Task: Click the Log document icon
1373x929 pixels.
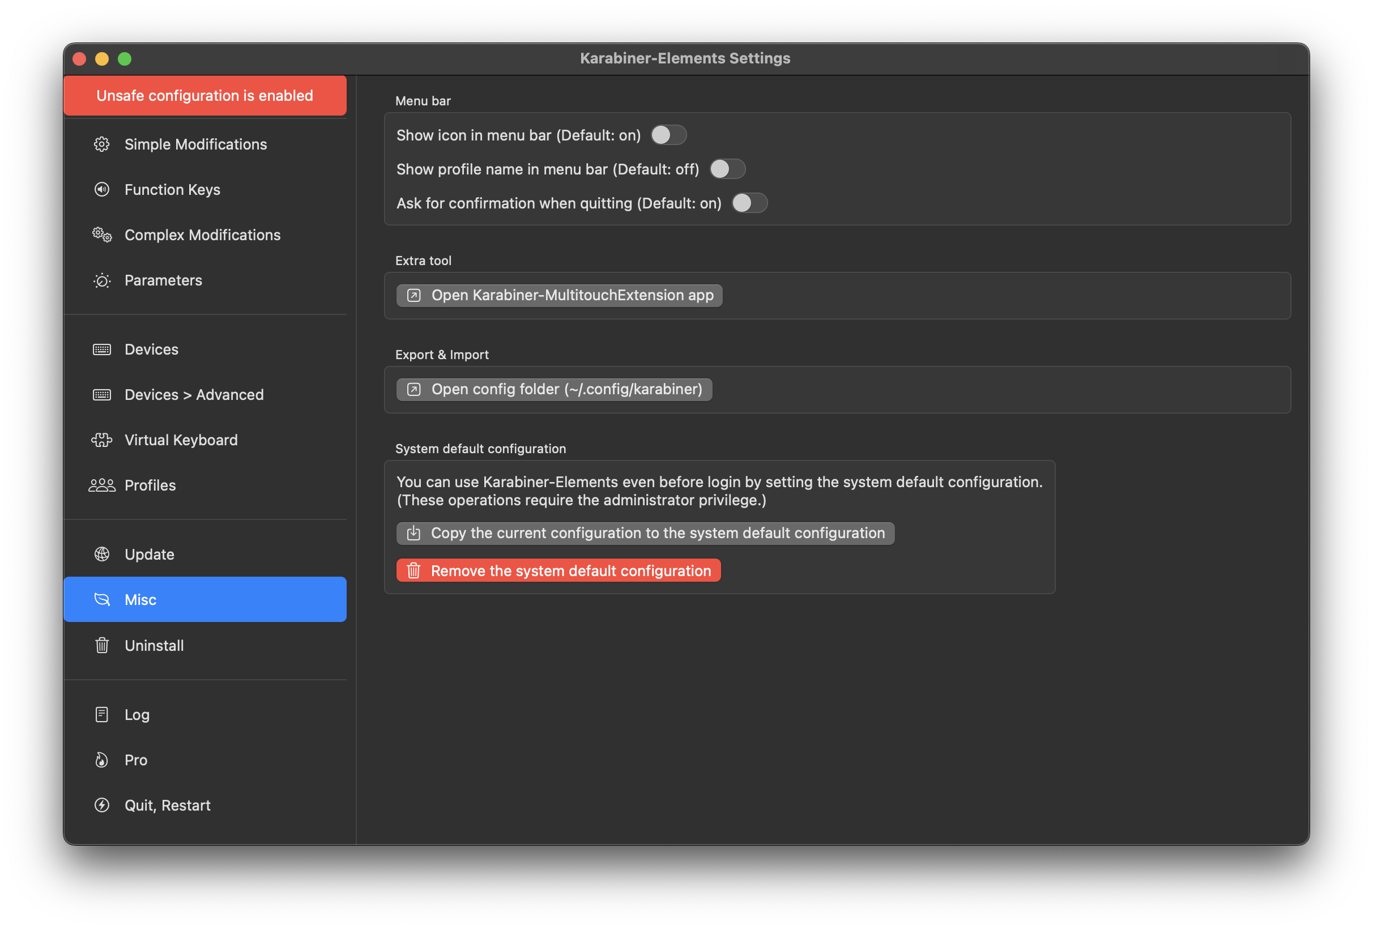Action: (101, 714)
